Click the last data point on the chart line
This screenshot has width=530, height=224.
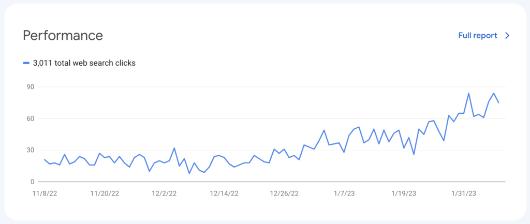(x=499, y=102)
